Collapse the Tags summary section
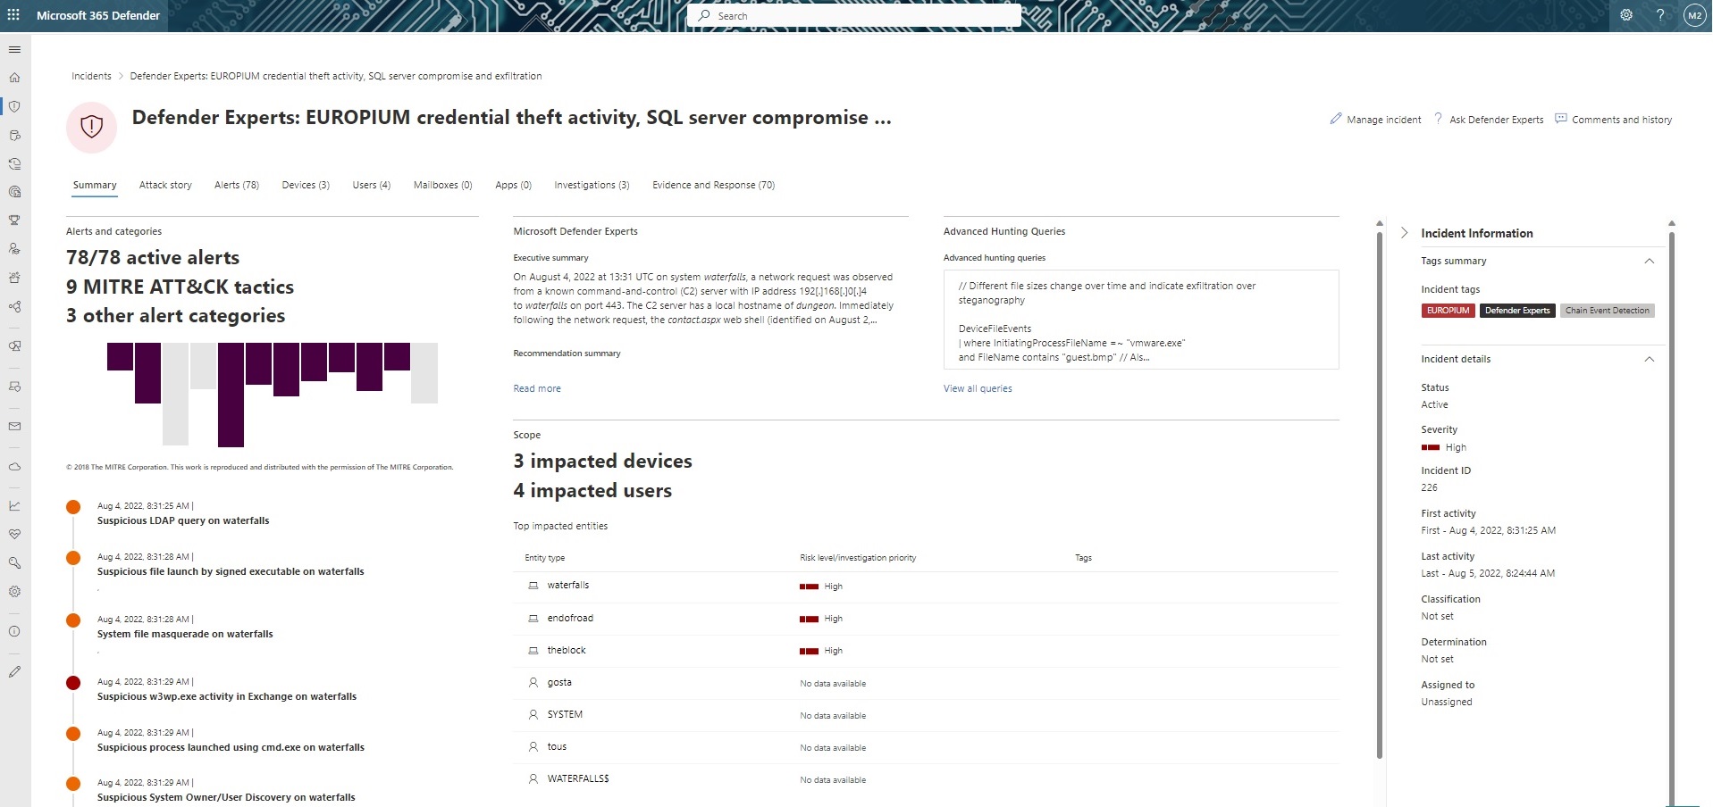Image resolution: width=1713 pixels, height=807 pixels. [1649, 262]
